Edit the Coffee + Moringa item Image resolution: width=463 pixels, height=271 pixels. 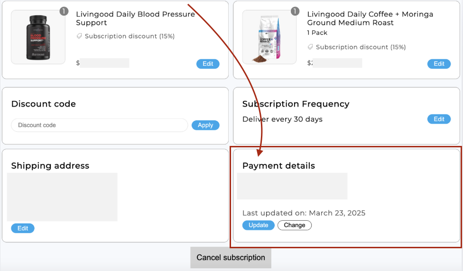tap(439, 63)
